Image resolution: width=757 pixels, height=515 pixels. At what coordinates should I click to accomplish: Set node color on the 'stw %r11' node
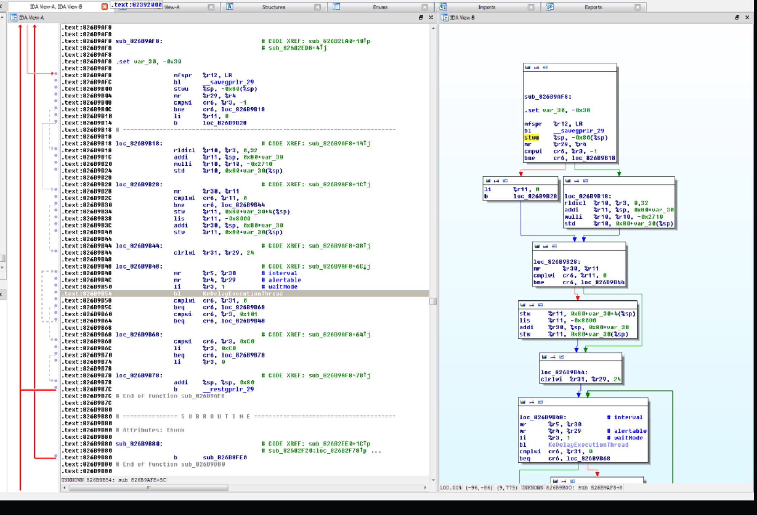click(x=523, y=305)
